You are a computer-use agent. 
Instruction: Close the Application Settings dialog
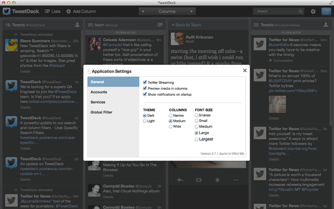pyautogui.click(x=245, y=71)
